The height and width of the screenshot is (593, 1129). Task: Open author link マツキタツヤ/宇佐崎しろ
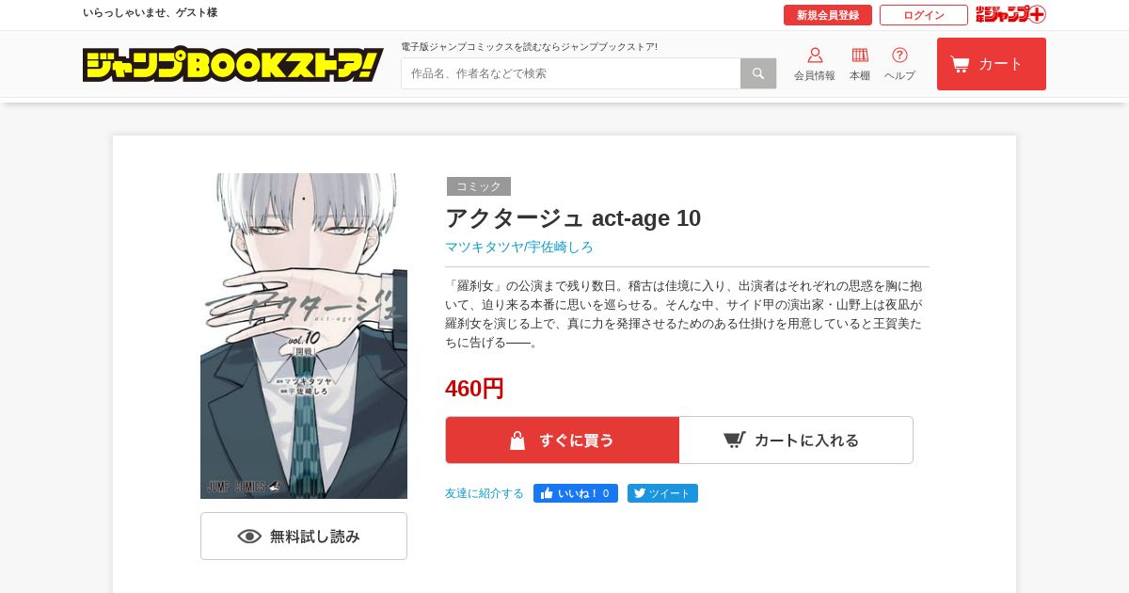coord(519,247)
